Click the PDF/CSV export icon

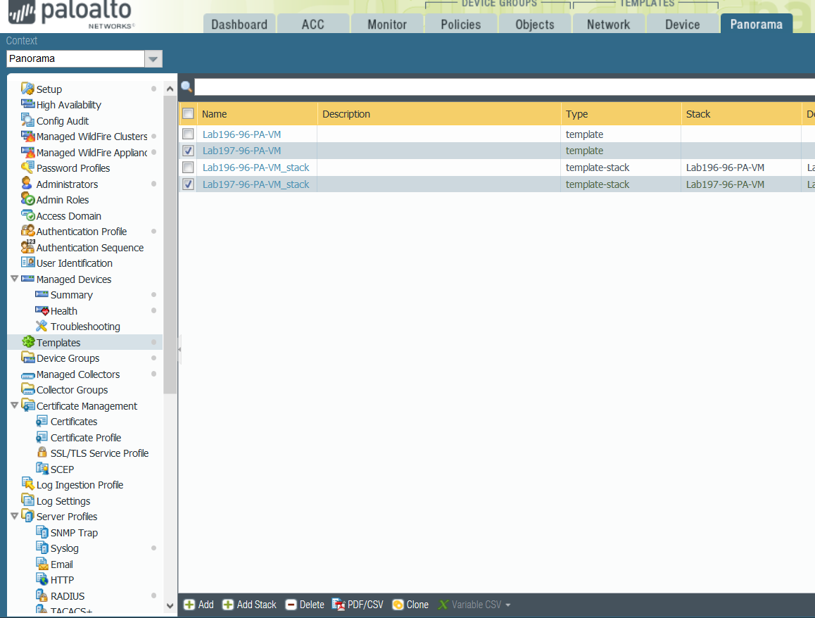tap(339, 605)
